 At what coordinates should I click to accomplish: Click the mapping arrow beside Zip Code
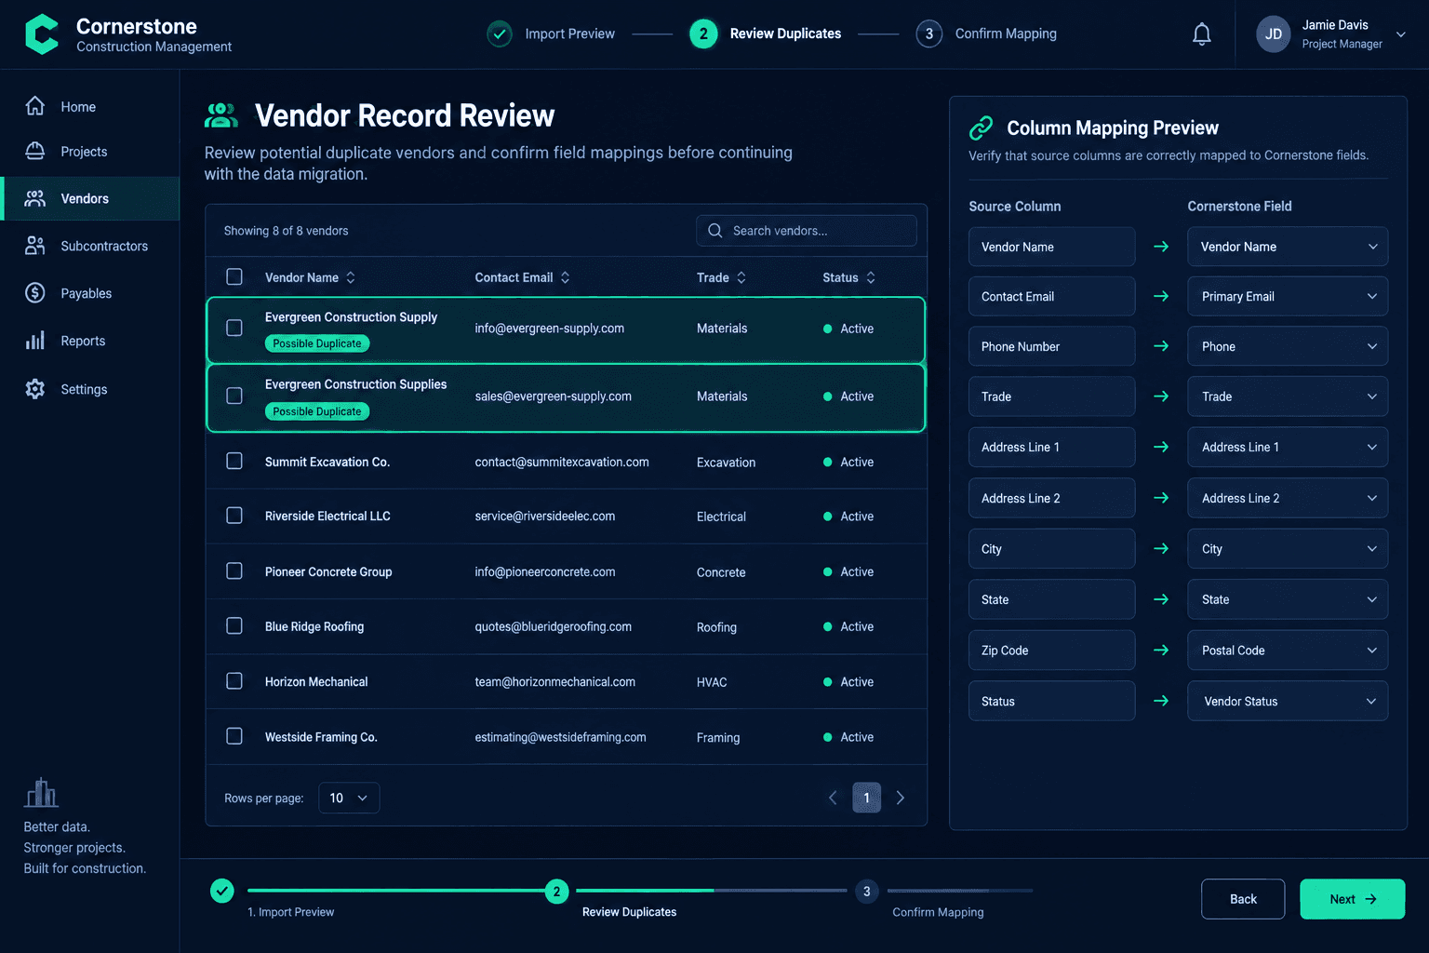coord(1161,650)
